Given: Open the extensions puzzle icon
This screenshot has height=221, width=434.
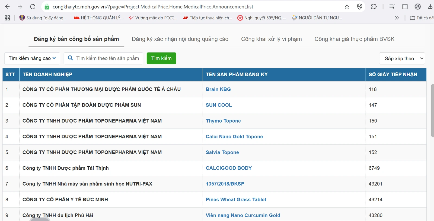Looking at the screenshot, I should [374, 7].
